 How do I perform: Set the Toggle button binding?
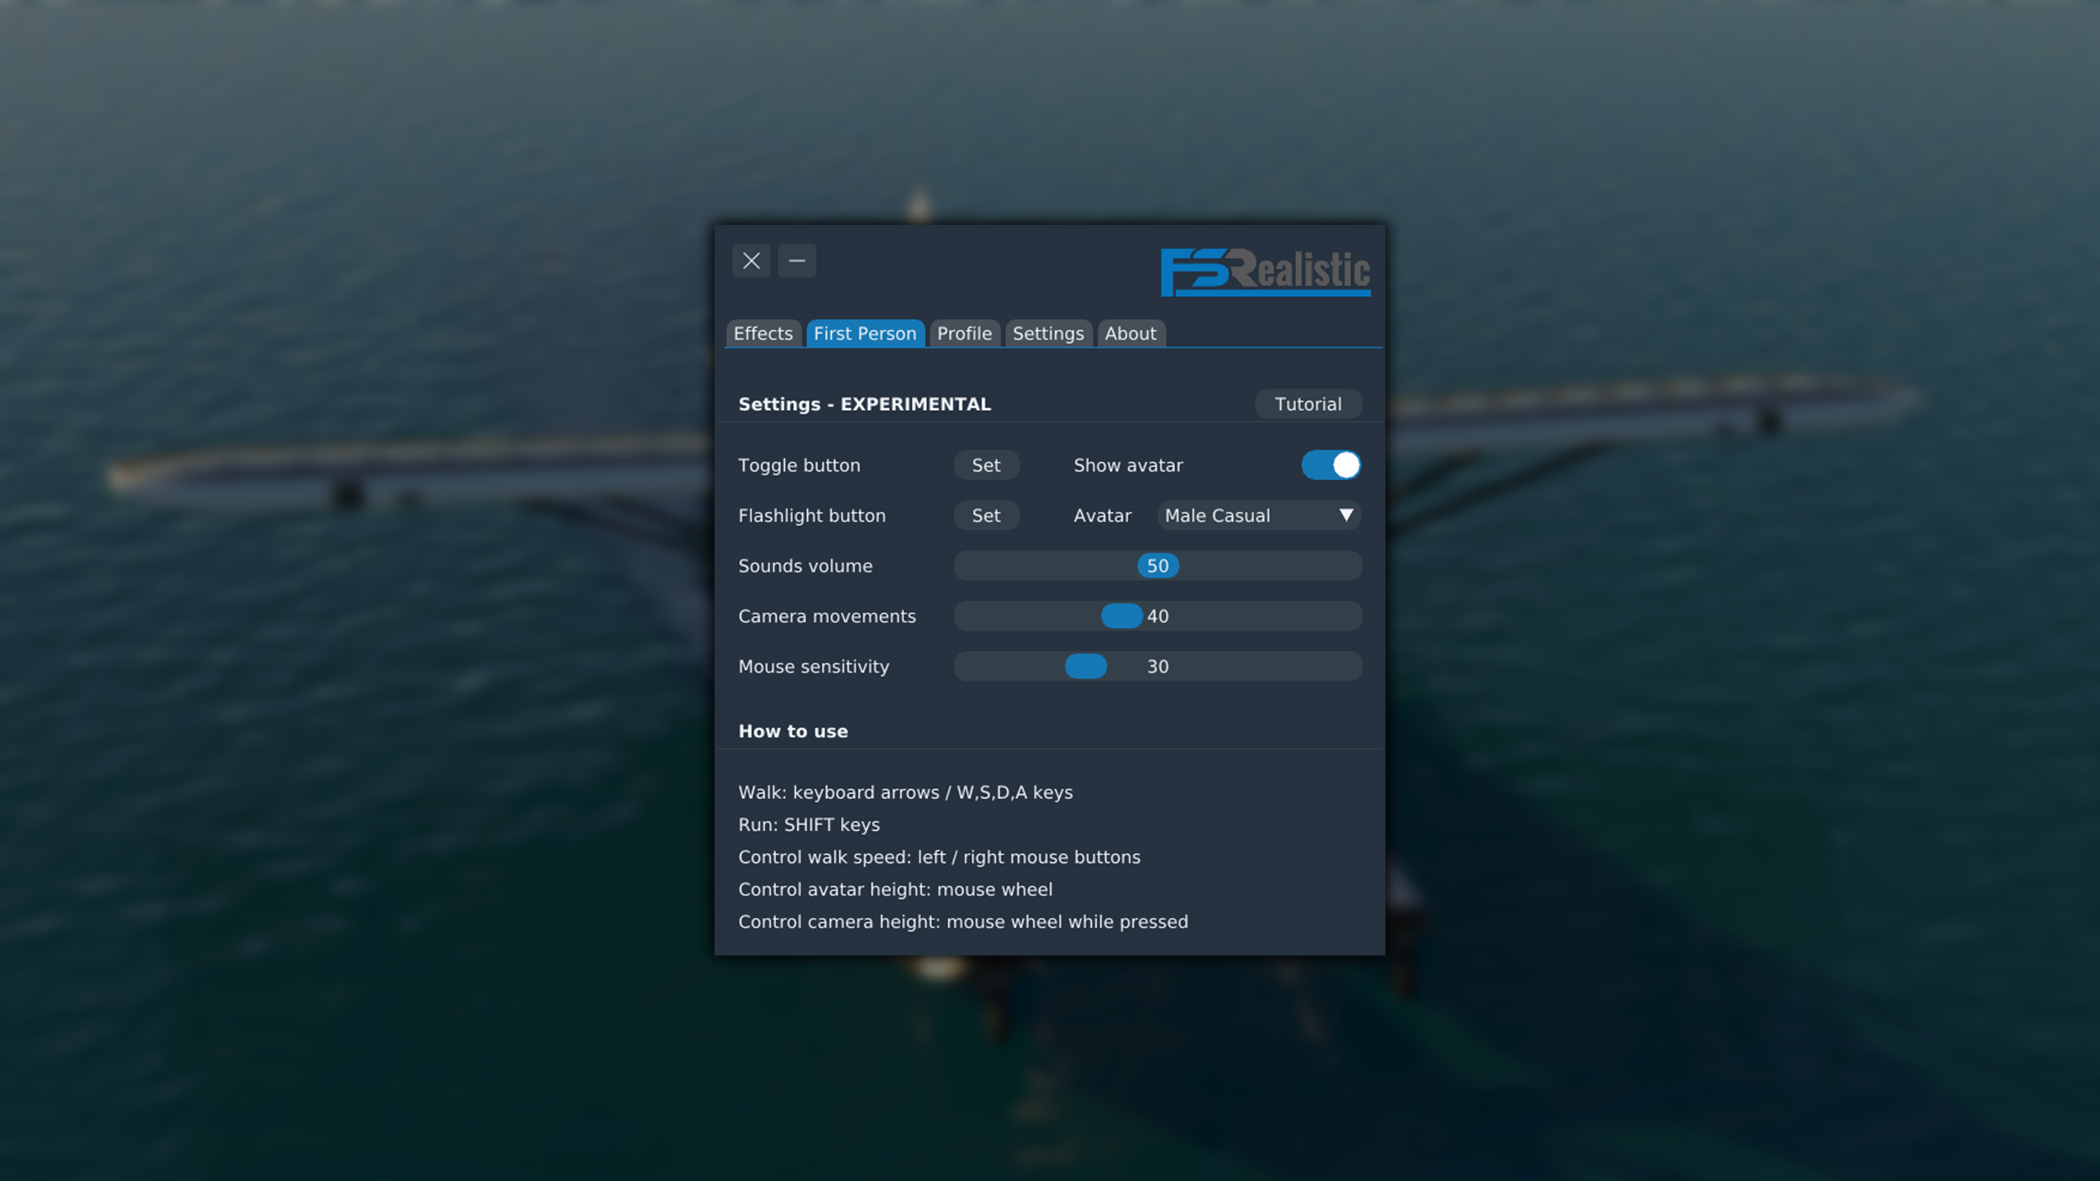[x=986, y=465]
